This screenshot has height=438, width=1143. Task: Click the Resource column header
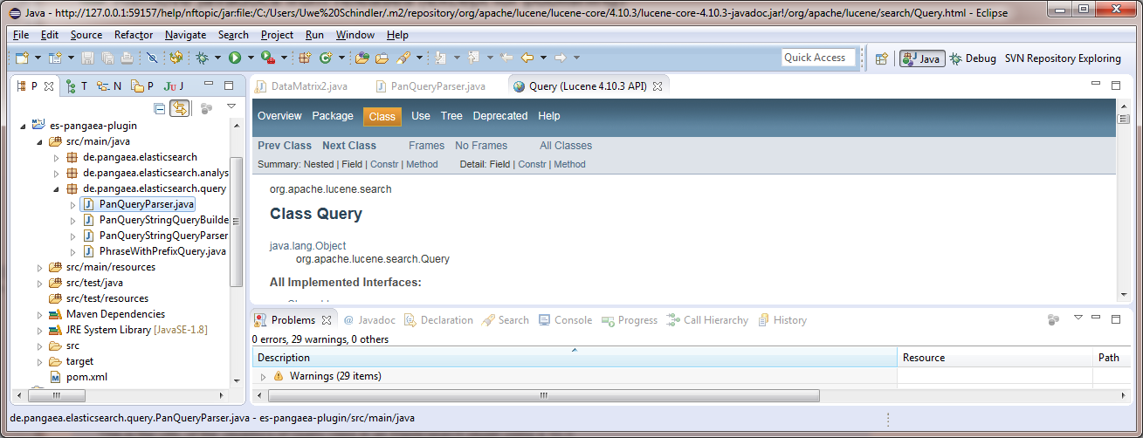point(995,358)
